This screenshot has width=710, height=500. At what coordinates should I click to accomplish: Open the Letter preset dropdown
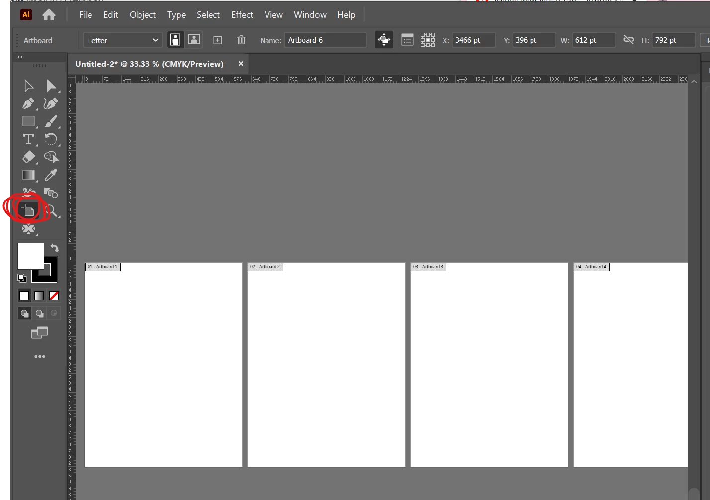click(x=122, y=40)
